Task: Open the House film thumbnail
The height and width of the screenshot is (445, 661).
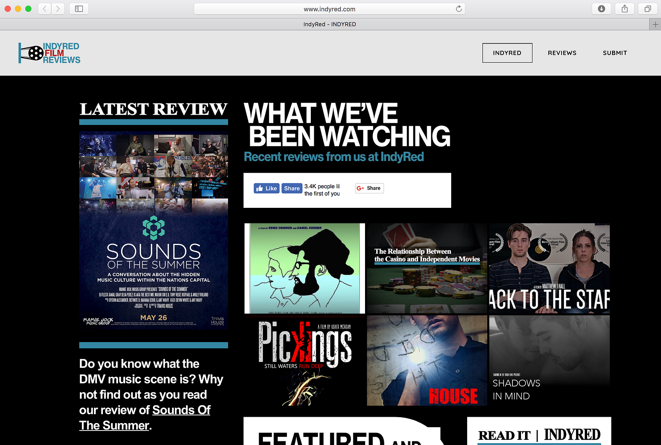Action: tap(427, 360)
